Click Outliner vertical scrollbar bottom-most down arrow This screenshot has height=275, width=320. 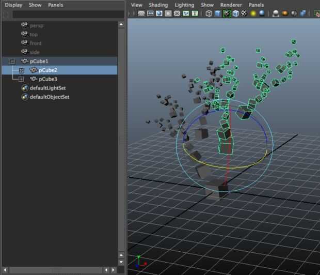[121, 262]
